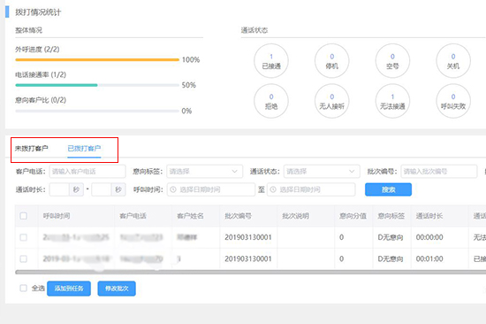Click batch number 201903130001 in first row

pyautogui.click(x=248, y=237)
